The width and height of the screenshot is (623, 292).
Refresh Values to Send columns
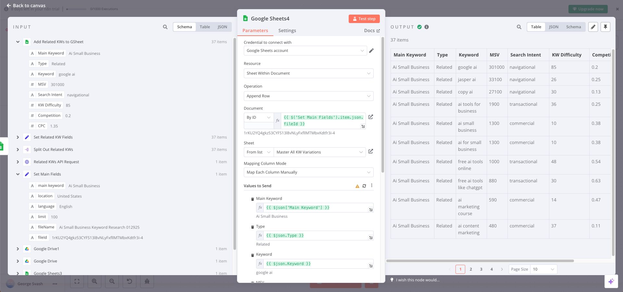[364, 186]
